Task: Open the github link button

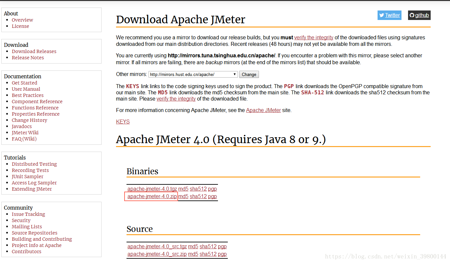Action: click(x=419, y=15)
